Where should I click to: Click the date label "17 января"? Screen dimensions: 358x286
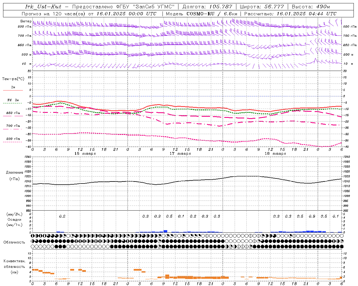click(180, 154)
